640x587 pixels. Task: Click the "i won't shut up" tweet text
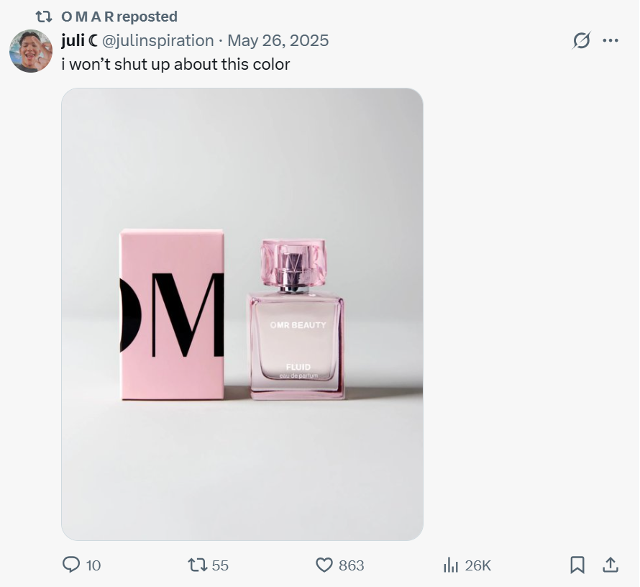(x=175, y=64)
